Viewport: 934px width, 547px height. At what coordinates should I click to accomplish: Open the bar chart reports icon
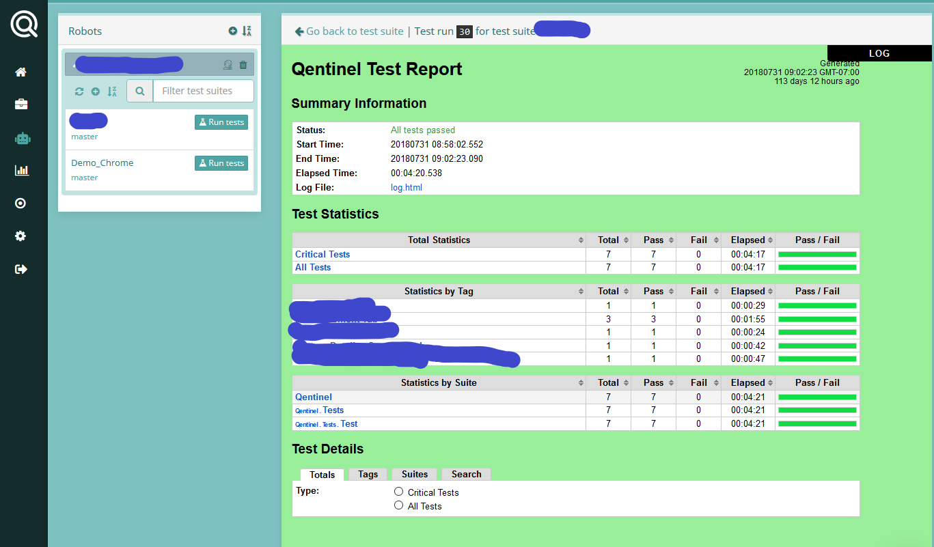click(22, 170)
